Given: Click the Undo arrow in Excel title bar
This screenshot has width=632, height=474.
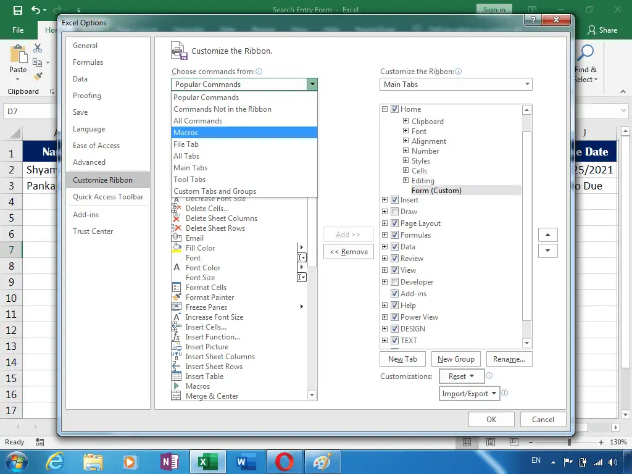Looking at the screenshot, I should (x=35, y=10).
